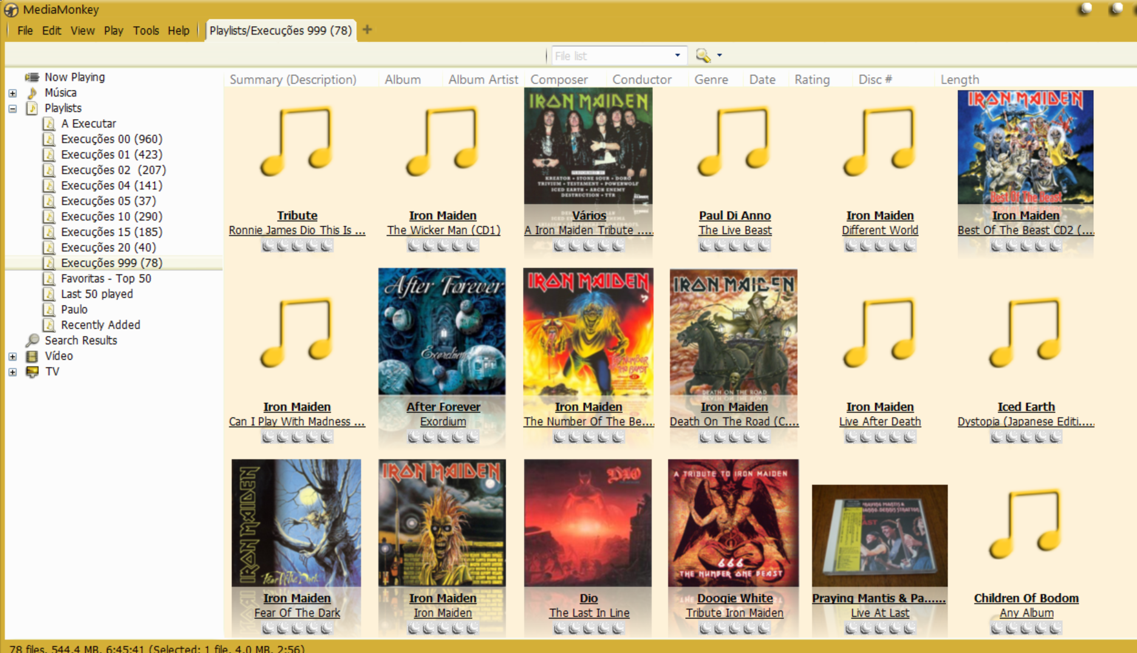Viewport: 1137px width, 653px height.
Task: Select the Praying Mantis Live At Last cover
Action: pos(880,536)
